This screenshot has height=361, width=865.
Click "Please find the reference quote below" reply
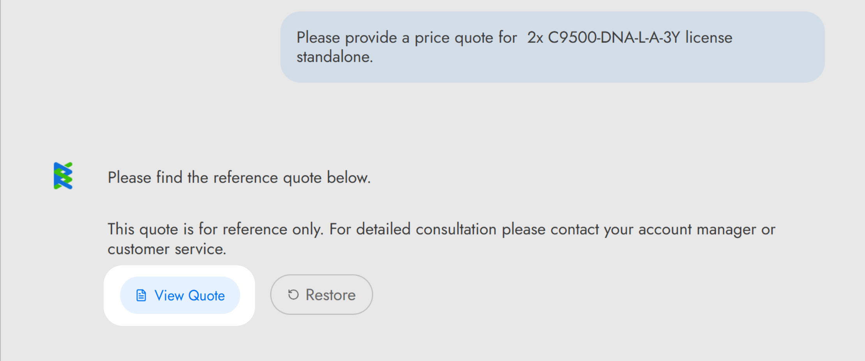point(239,177)
